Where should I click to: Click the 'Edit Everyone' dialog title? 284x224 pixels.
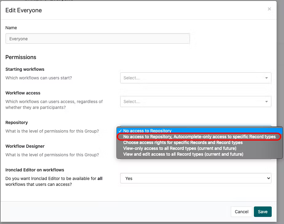[24, 10]
